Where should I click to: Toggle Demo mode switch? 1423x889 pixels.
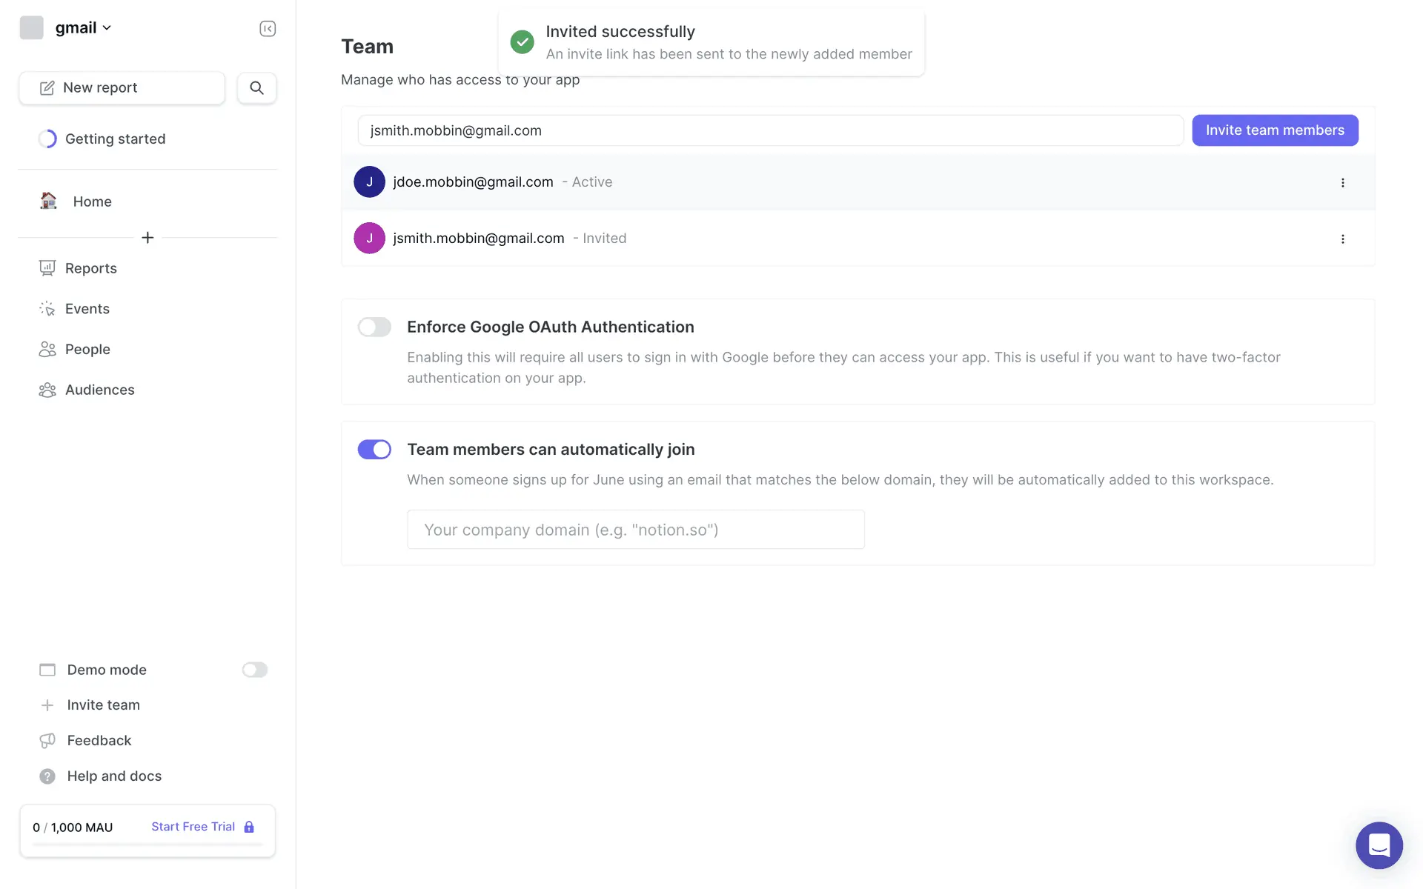click(x=254, y=670)
